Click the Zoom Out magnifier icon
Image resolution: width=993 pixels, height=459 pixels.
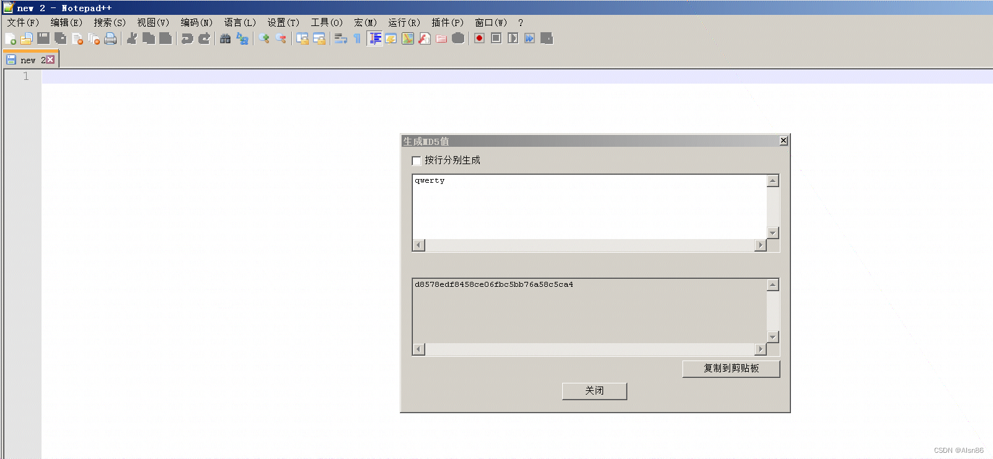click(281, 38)
